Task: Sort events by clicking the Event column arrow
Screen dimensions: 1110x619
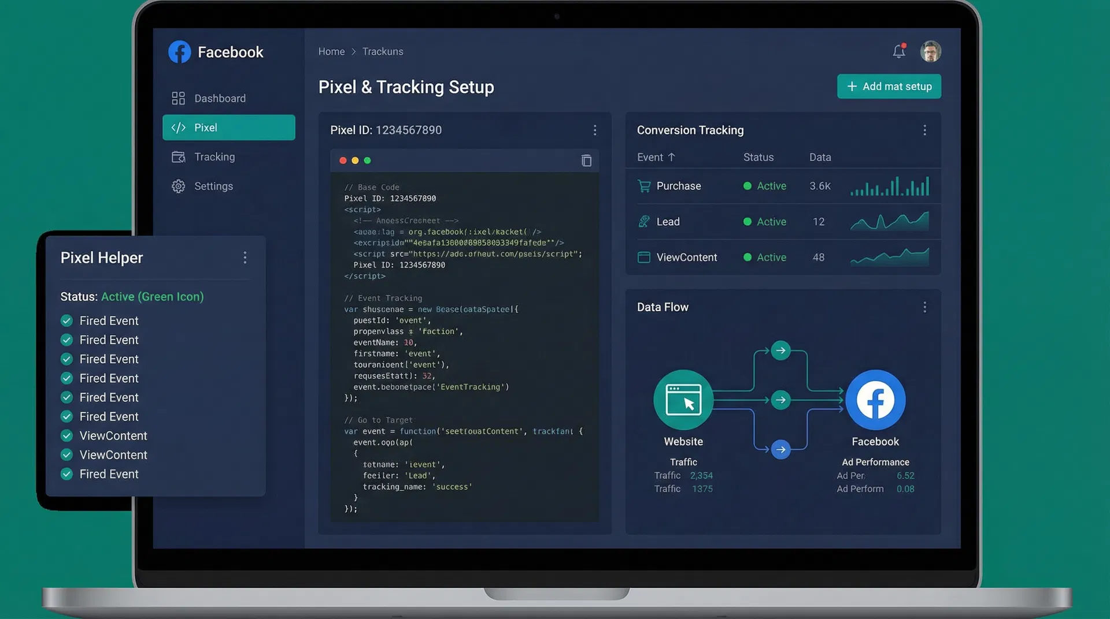Action: click(x=671, y=156)
